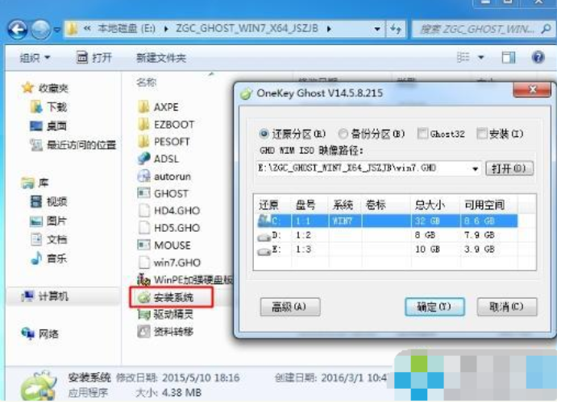The image size is (561, 405).
Task: Click ZGC_GHOST_WIN7_X64_JSZJB in the address breadcrumb
Action: pos(247,28)
